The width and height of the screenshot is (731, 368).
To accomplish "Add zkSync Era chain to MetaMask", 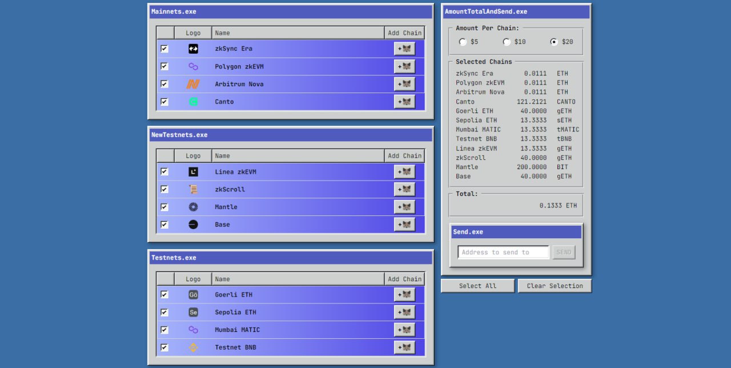I will click(404, 49).
